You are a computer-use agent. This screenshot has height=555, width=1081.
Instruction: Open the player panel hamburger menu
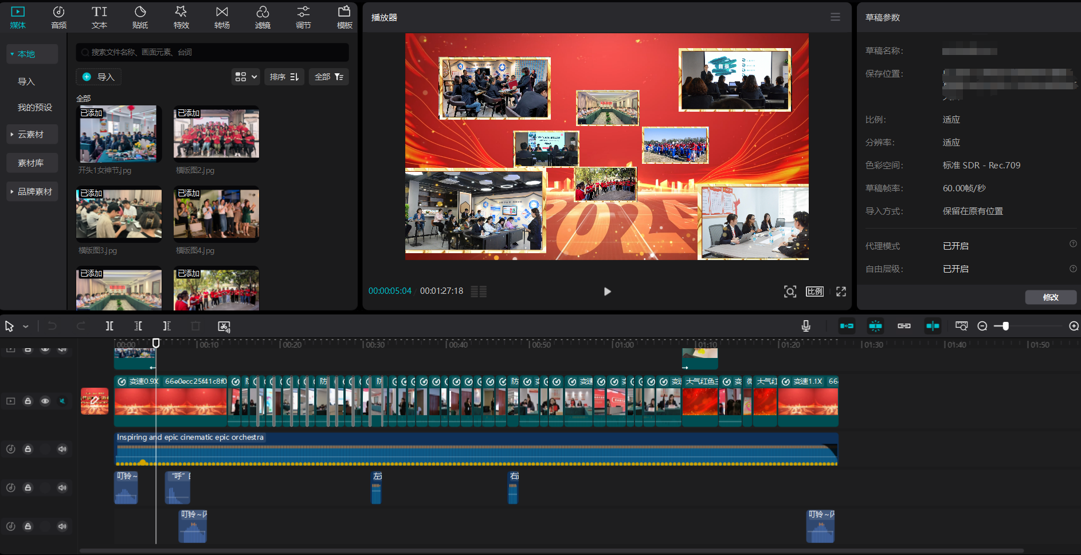pyautogui.click(x=835, y=17)
